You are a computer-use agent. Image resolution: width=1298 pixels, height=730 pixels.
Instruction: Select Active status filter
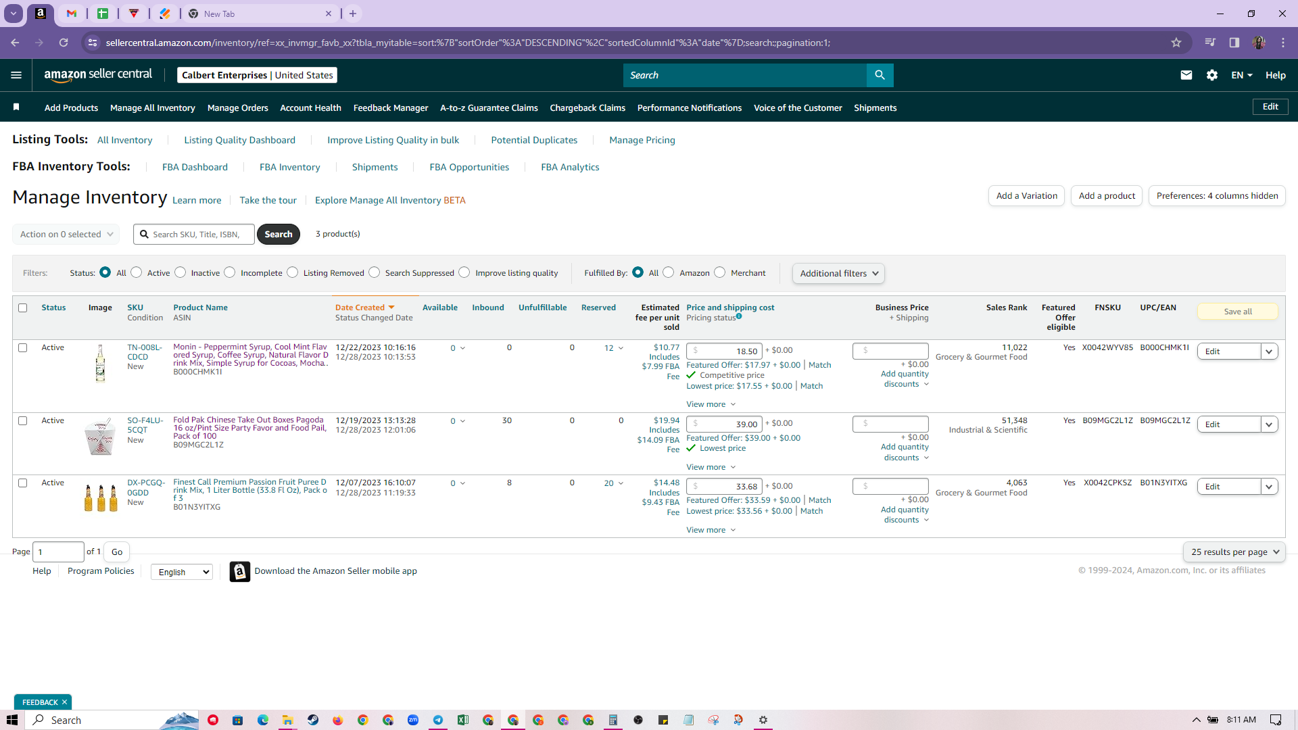click(x=137, y=272)
